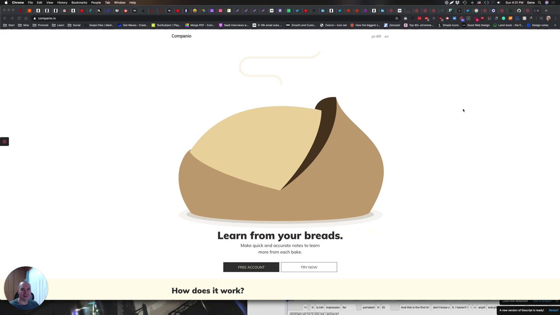Open the File menu

[x=30, y=3]
